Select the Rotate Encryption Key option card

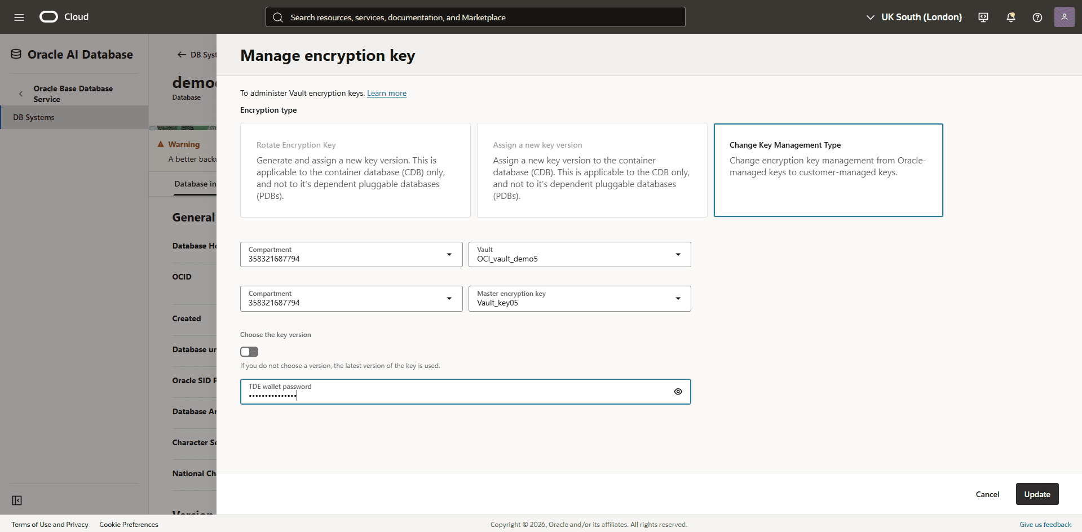coord(355,170)
